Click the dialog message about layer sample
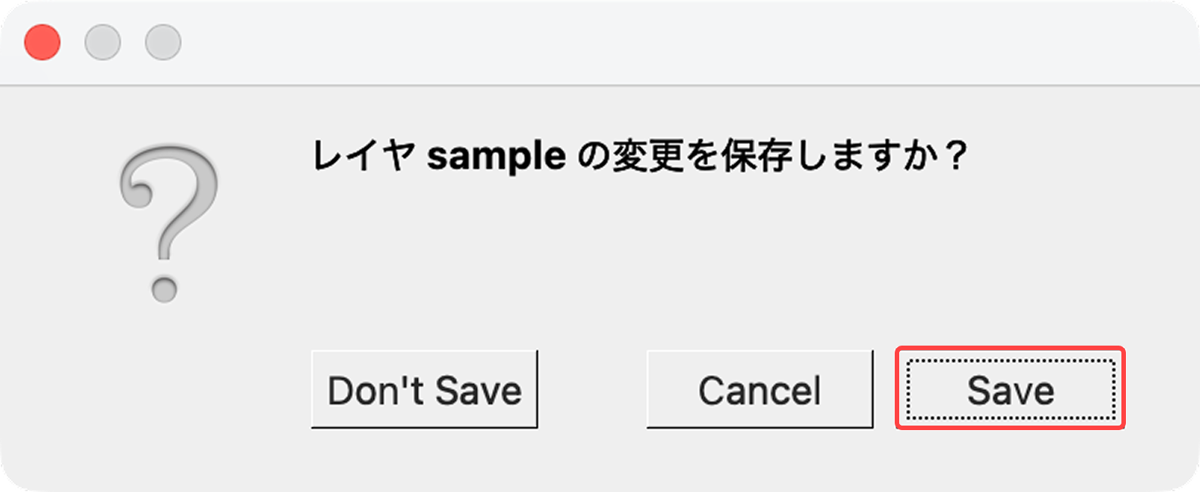This screenshot has height=492, width=1200. (x=645, y=154)
